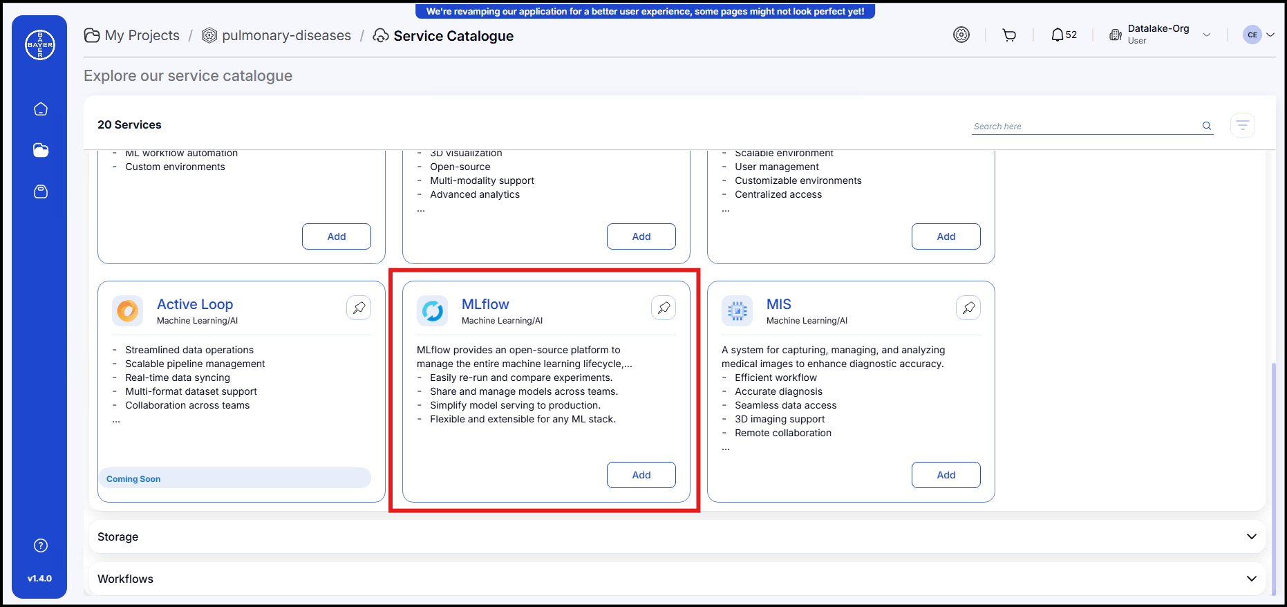Click the MLflow service logo
The width and height of the screenshot is (1287, 607).
pos(433,311)
